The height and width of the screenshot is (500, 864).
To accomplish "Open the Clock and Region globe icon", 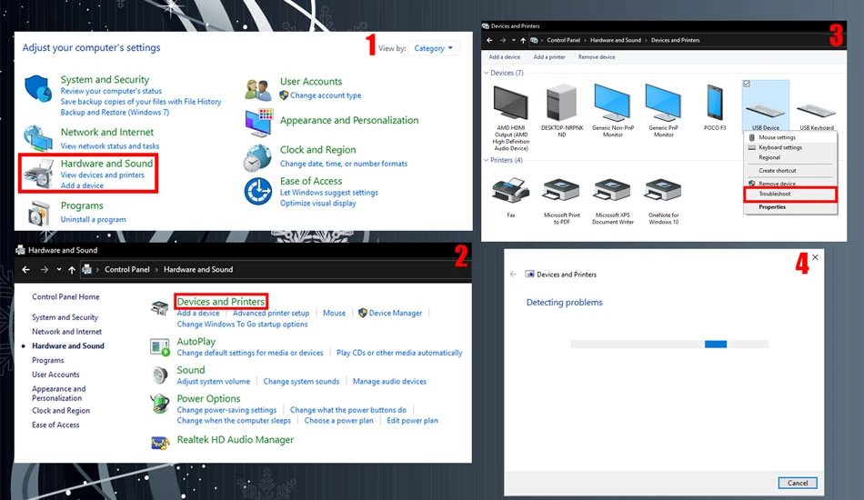I will [257, 157].
